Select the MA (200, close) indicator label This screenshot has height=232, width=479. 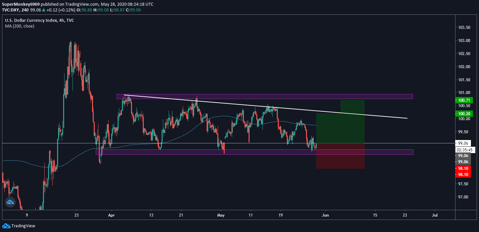[x=19, y=26]
